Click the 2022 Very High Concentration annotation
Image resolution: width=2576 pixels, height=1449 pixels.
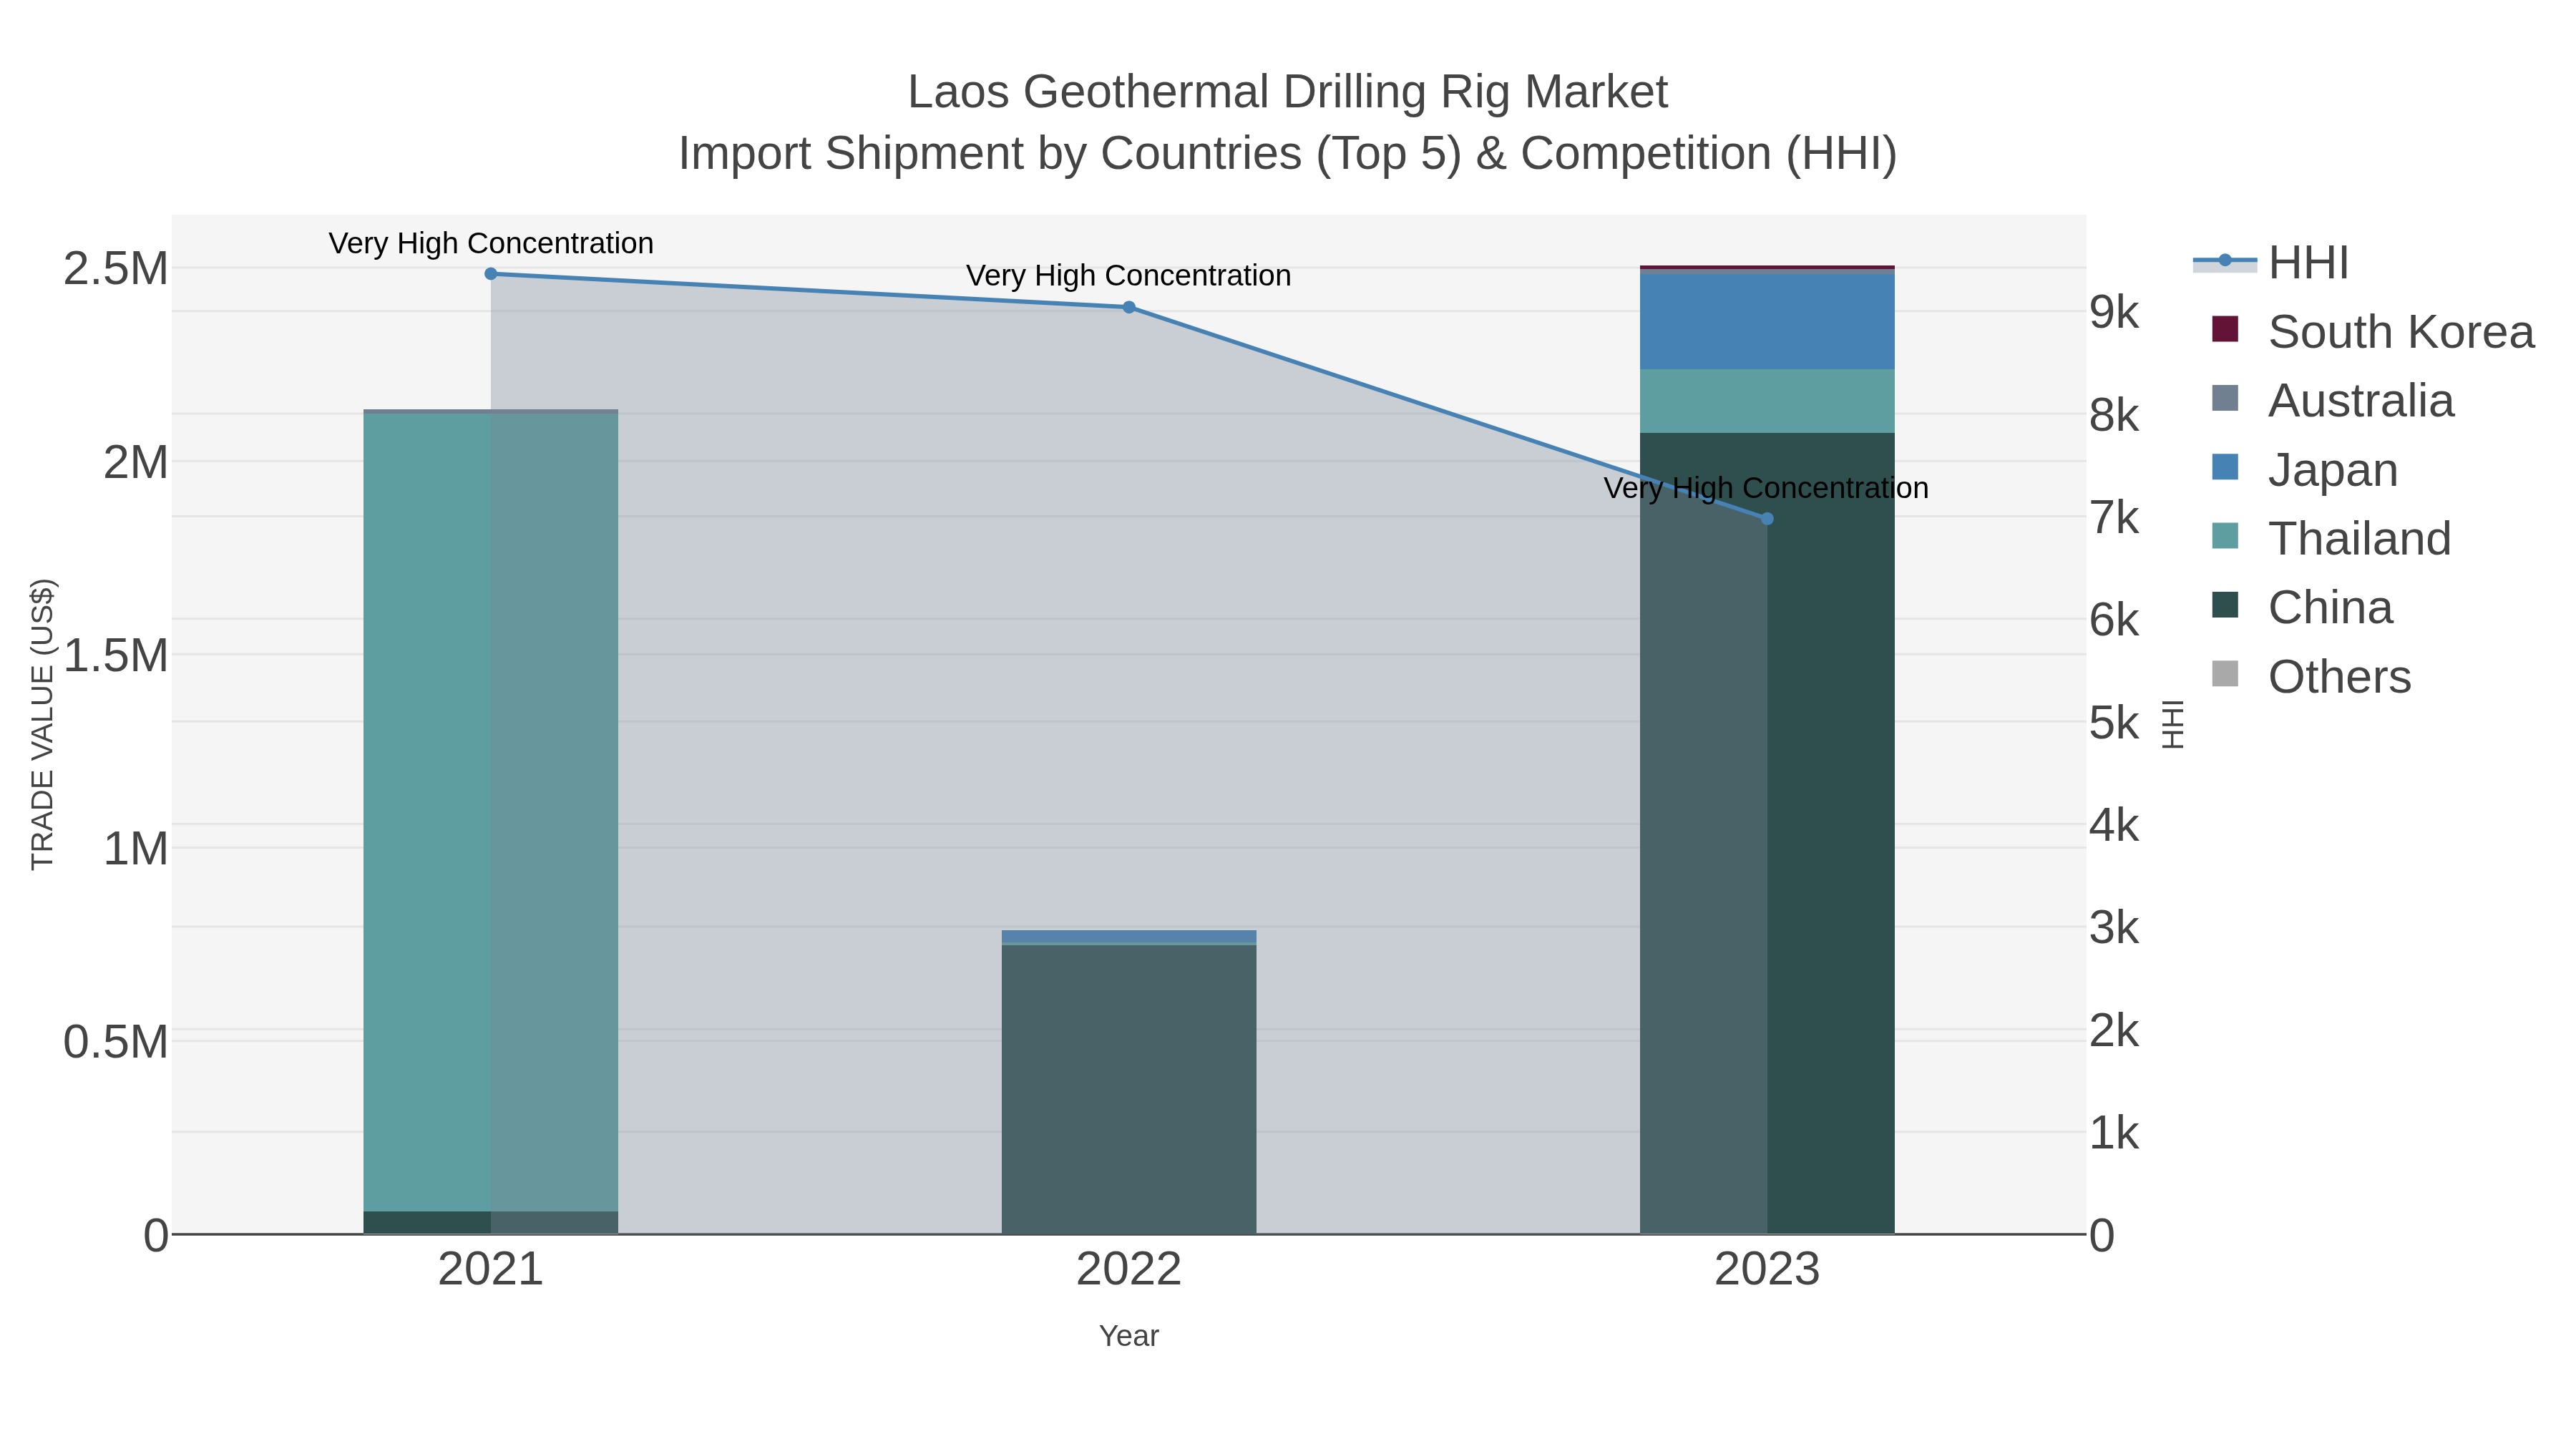tap(1129, 275)
